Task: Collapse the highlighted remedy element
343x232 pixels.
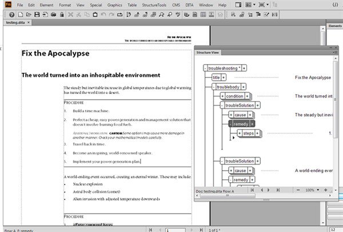Action: tap(231, 124)
